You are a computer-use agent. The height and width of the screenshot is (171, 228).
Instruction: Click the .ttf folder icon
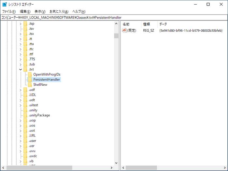[25, 54]
